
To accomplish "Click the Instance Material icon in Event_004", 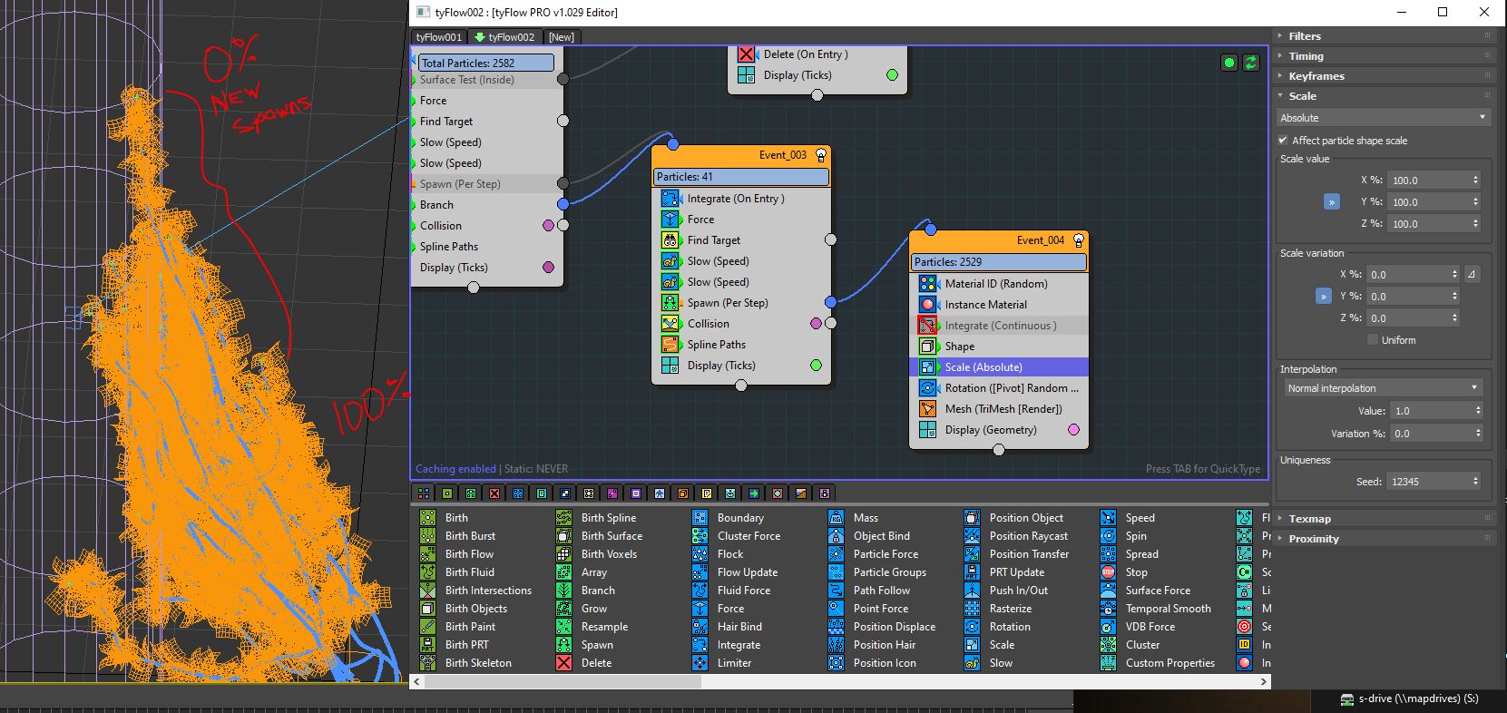I will click(927, 305).
